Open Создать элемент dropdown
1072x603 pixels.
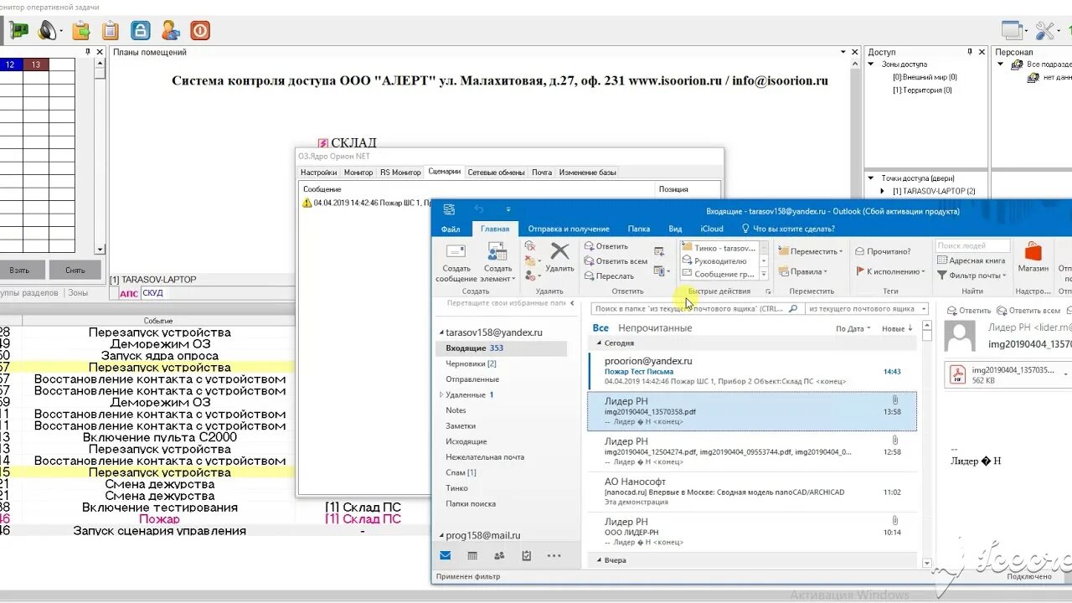pos(497,263)
